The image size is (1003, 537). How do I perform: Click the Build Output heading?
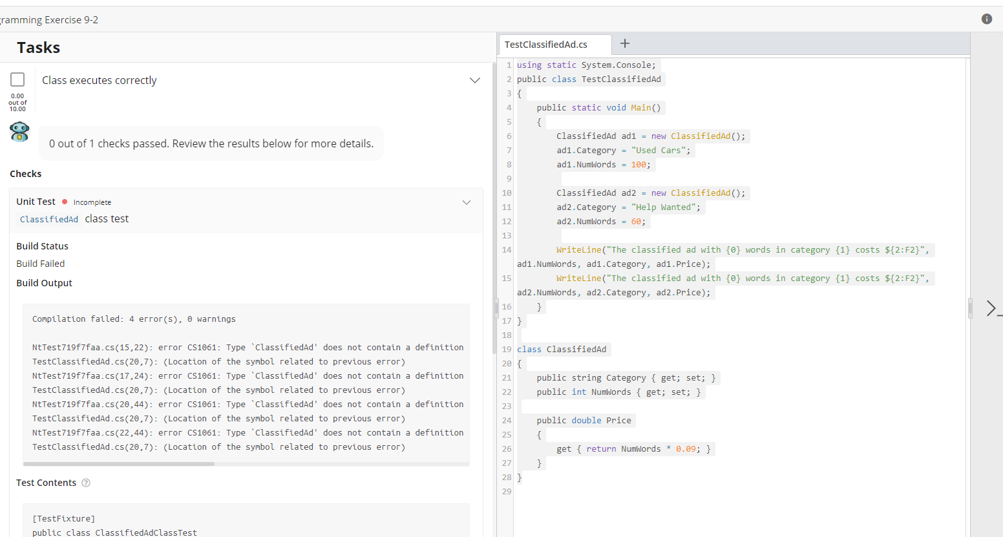44,283
